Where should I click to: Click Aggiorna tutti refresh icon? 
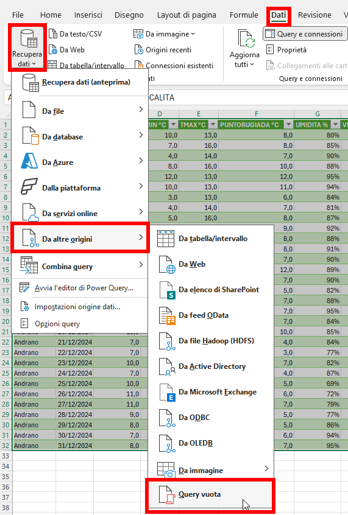(x=245, y=38)
